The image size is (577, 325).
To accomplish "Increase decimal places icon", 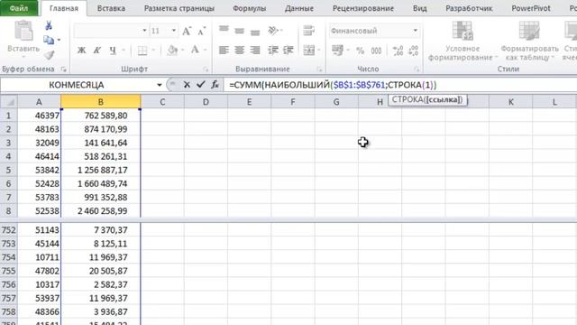I will [x=398, y=51].
